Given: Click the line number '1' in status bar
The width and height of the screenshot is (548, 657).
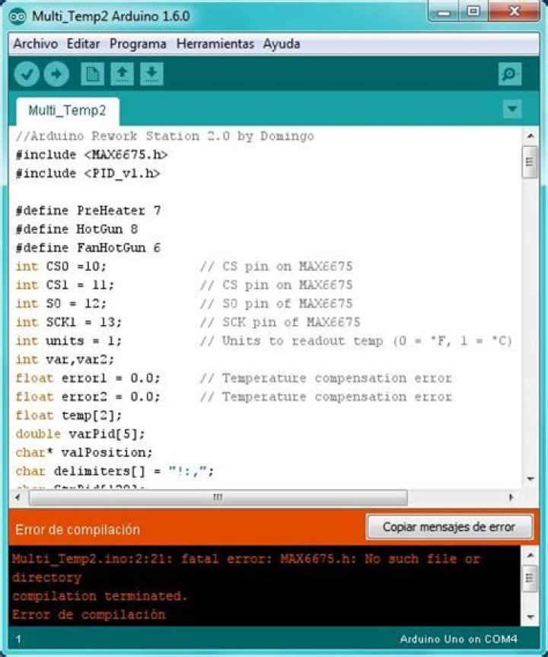Looking at the screenshot, I should click(x=18, y=639).
